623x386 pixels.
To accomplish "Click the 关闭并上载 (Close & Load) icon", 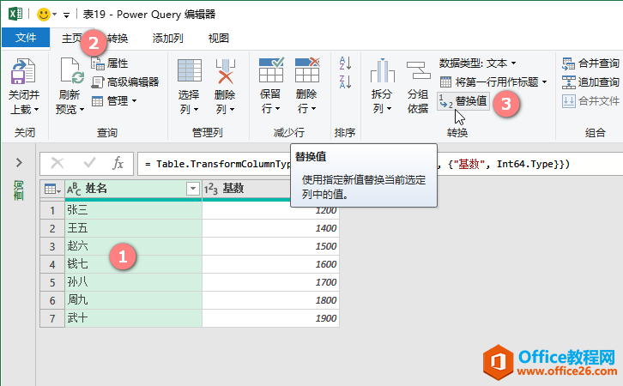I will click(23, 73).
